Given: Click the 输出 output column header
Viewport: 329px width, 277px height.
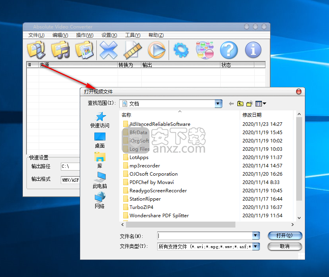Looking at the screenshot, I should (181, 65).
